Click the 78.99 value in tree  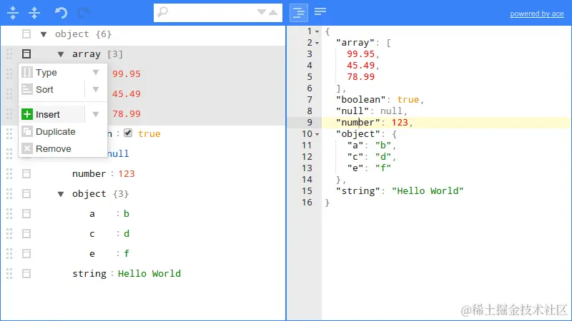127,114
